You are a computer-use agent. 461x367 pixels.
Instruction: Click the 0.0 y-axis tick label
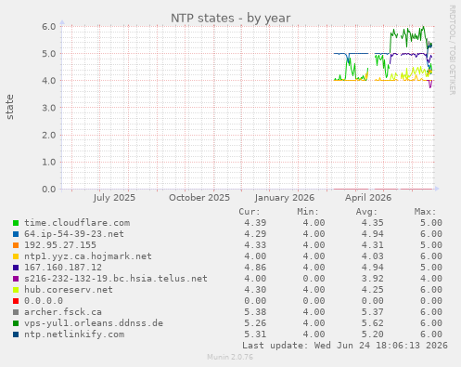[49, 190]
